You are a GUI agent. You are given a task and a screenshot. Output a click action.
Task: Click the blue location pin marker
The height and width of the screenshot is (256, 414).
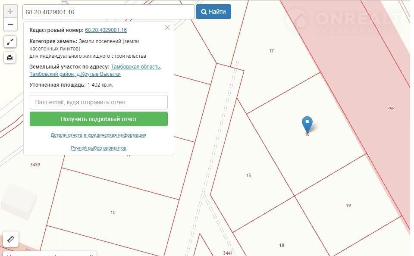click(307, 124)
